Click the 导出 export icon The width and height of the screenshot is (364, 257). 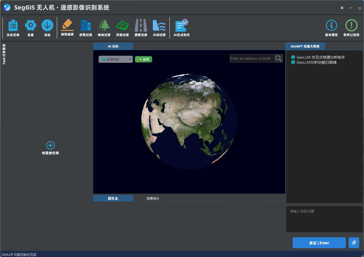click(x=47, y=28)
